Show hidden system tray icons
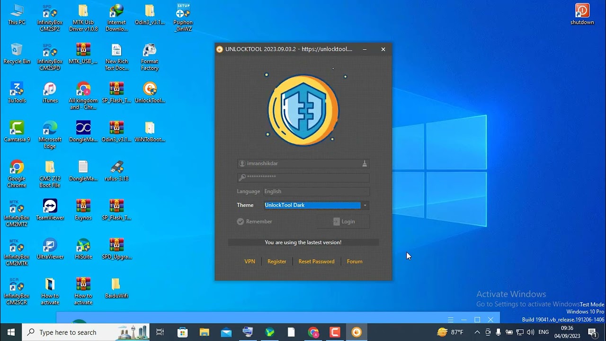 tap(477, 332)
